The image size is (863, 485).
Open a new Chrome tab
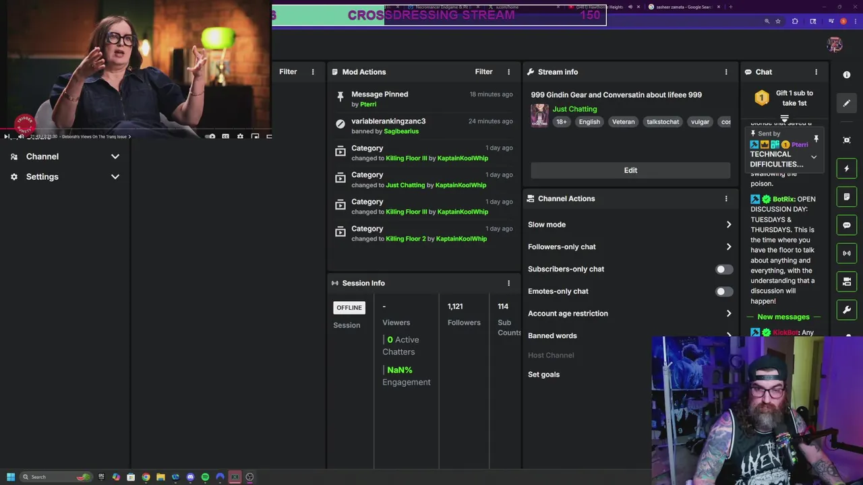[x=731, y=7]
